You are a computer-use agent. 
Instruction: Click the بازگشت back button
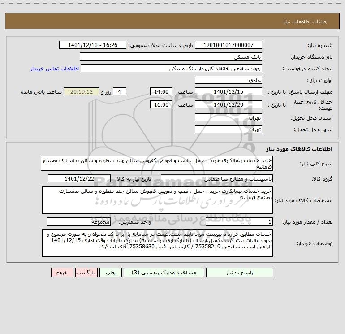click(x=86, y=272)
